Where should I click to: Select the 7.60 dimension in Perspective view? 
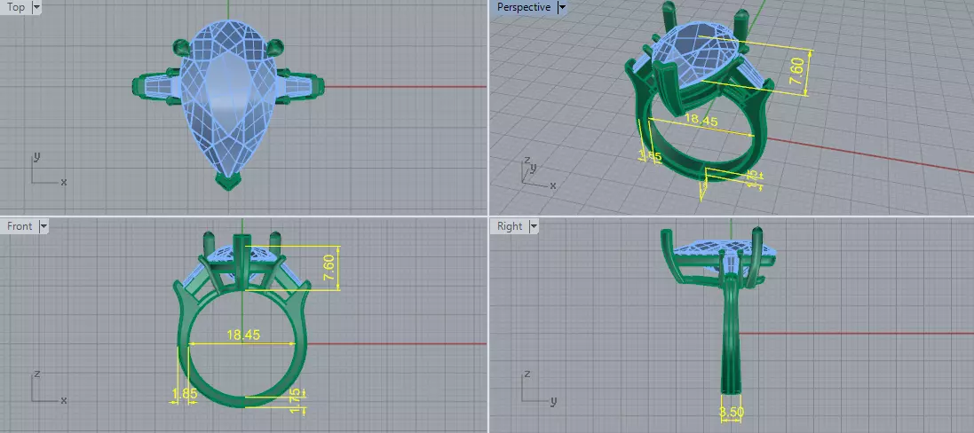click(x=797, y=71)
